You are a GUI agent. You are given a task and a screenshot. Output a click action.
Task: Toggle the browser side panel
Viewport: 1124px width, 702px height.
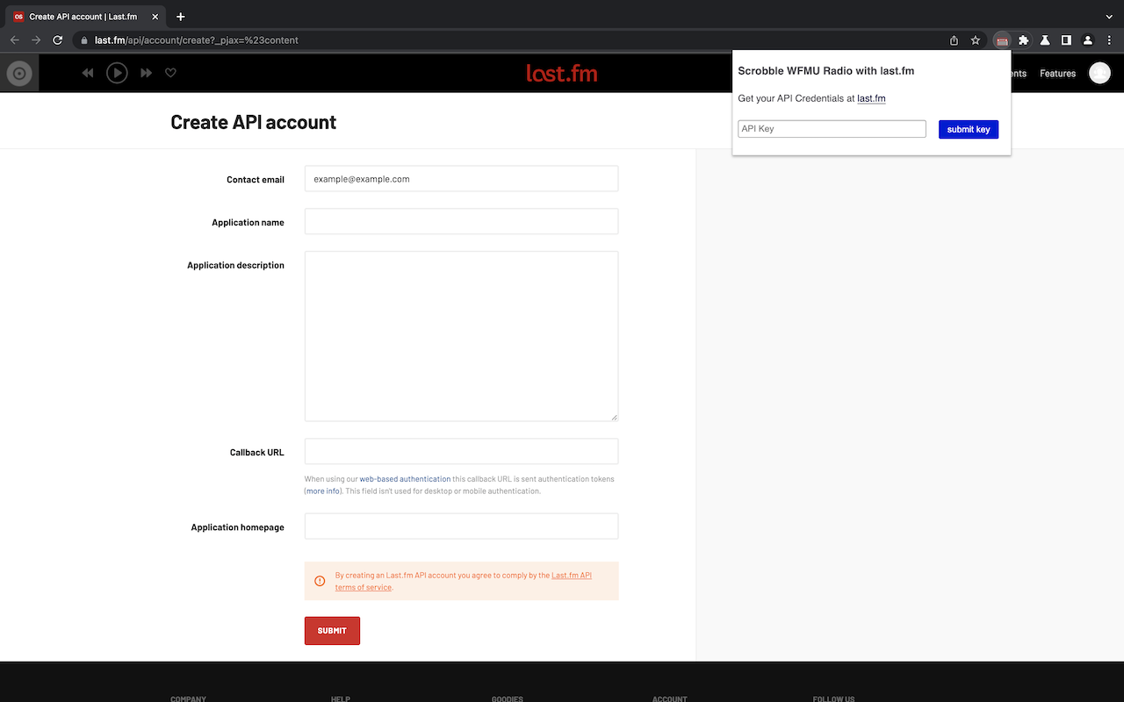[1066, 40]
